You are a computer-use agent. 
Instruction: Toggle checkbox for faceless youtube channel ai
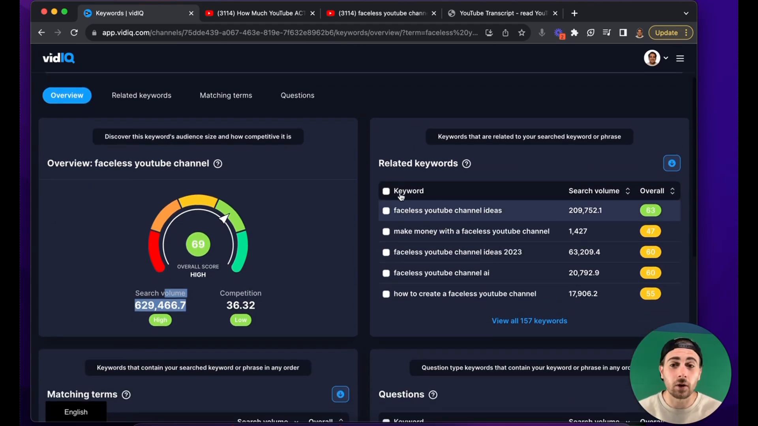click(x=386, y=273)
